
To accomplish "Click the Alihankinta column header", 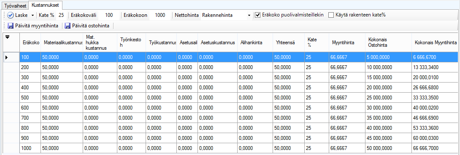I will pyautogui.click(x=254, y=43).
